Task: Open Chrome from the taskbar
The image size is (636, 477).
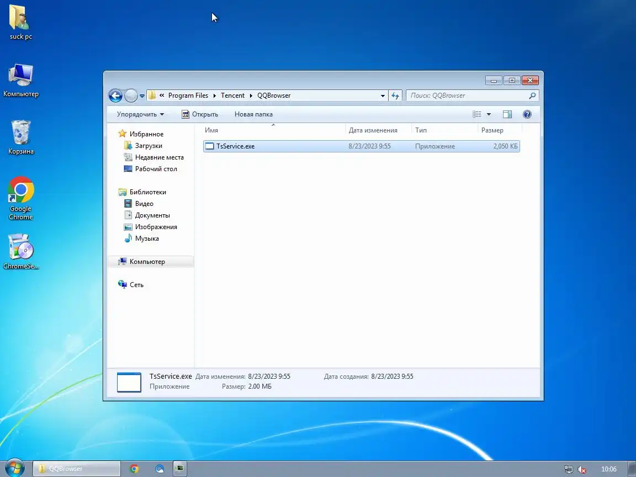Action: pyautogui.click(x=134, y=469)
